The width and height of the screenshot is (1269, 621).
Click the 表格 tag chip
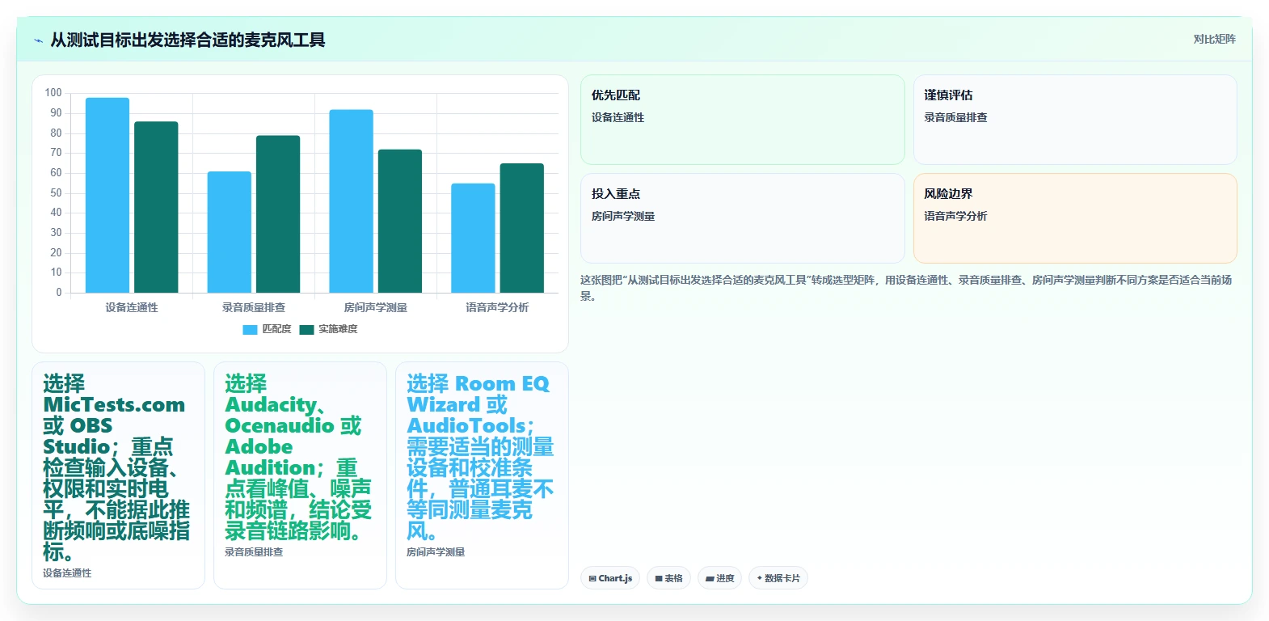pos(668,578)
